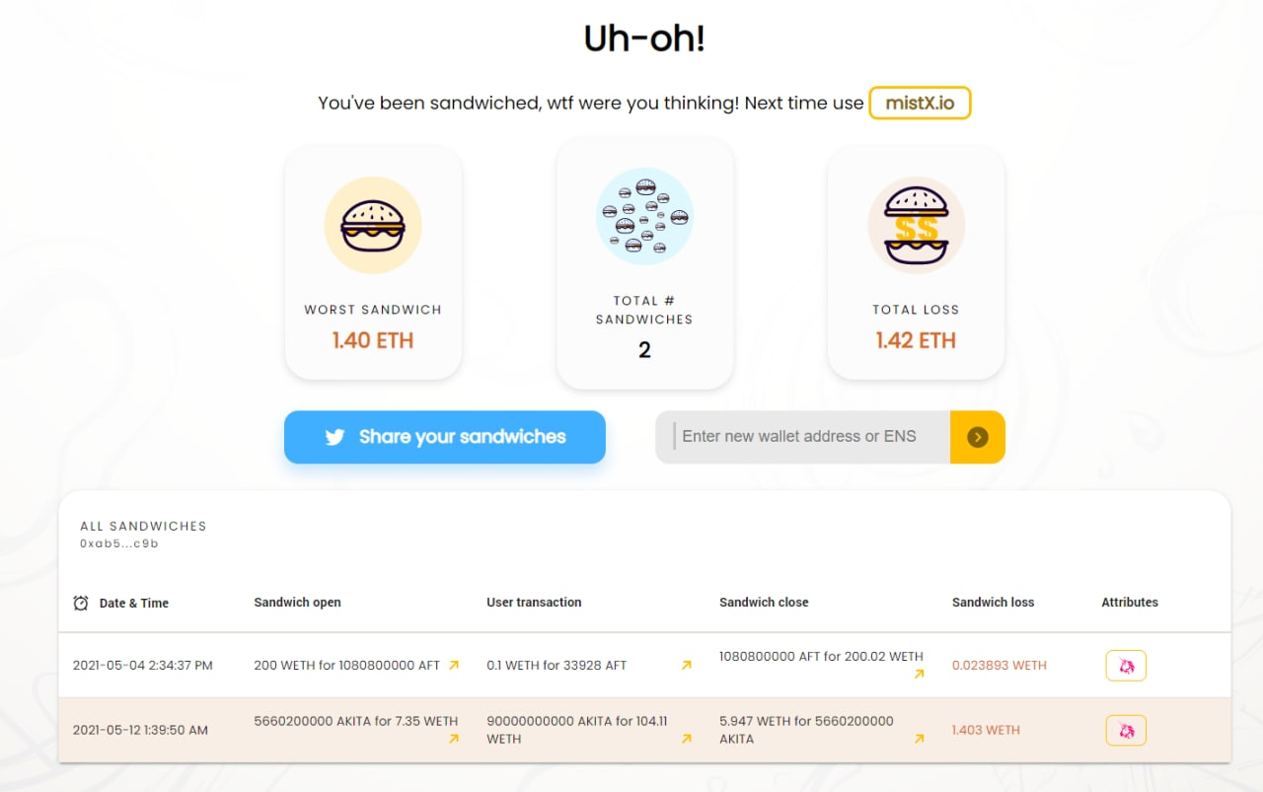Select the Date & Time column header
The height and width of the screenshot is (792, 1263).
coord(134,603)
